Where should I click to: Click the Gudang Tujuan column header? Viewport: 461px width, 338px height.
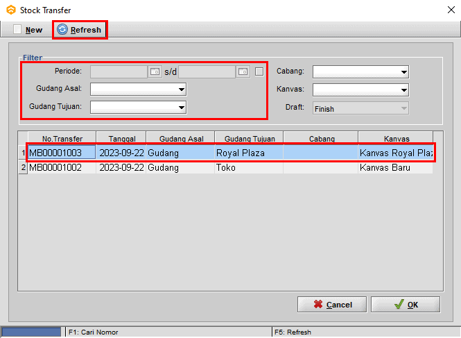click(249, 139)
